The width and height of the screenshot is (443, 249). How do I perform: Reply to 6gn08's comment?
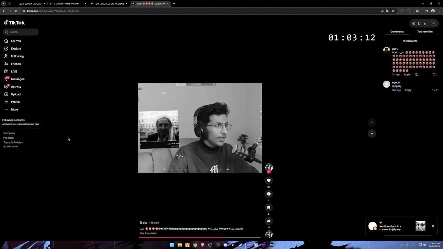(408, 90)
